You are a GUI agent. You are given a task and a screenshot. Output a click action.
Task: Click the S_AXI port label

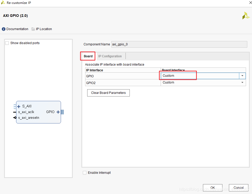click(27, 106)
